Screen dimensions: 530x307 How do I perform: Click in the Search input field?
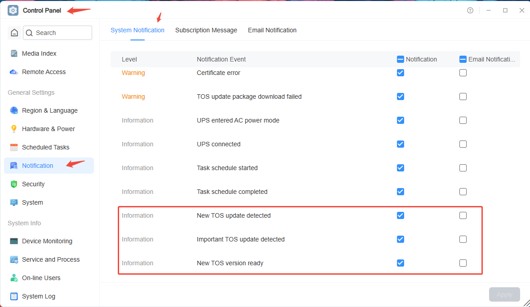pos(58,33)
